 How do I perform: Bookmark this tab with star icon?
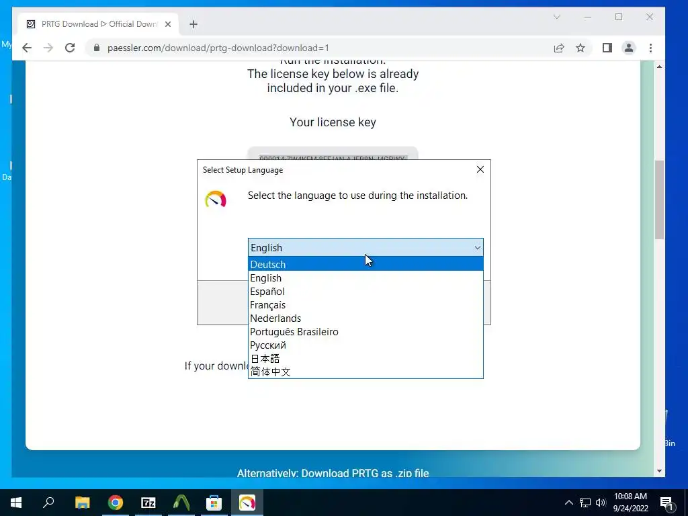[580, 48]
